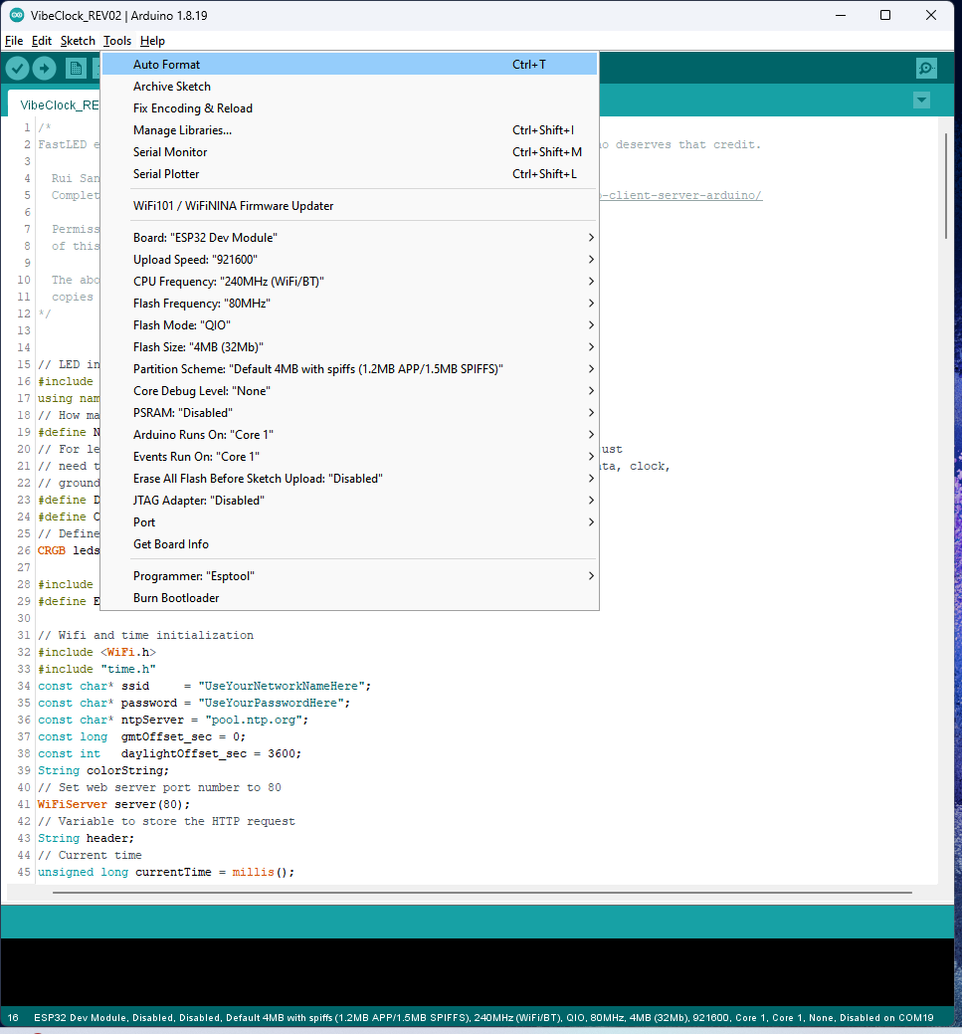
Task: Click the horizontal editor scrollbar
Action: point(481,893)
